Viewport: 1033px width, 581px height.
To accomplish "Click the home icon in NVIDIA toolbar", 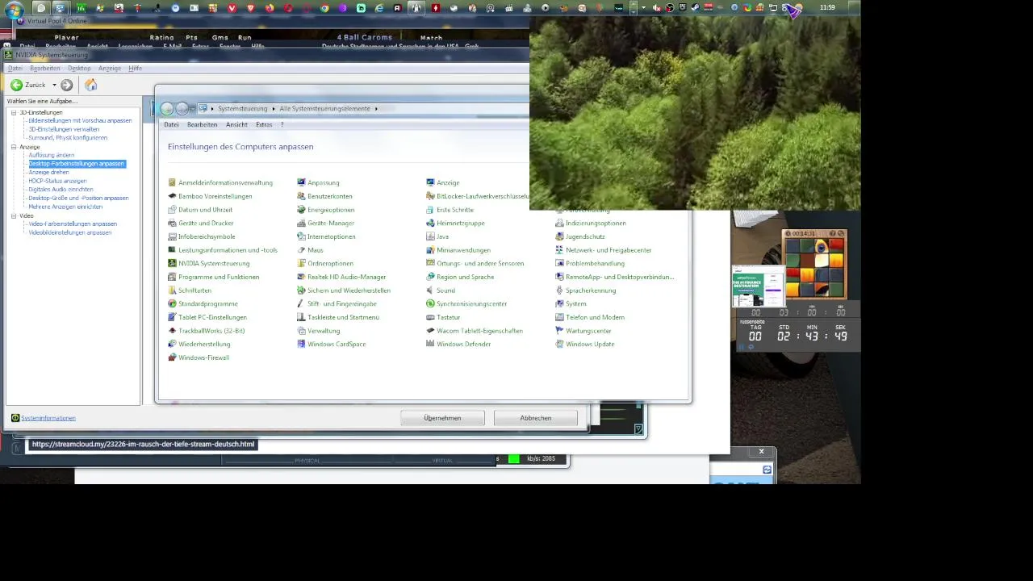I will tap(90, 85).
